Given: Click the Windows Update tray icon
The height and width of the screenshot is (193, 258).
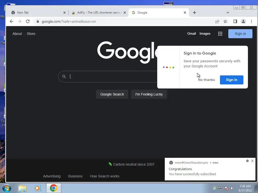Looking at the screenshot, I should 214,188.
